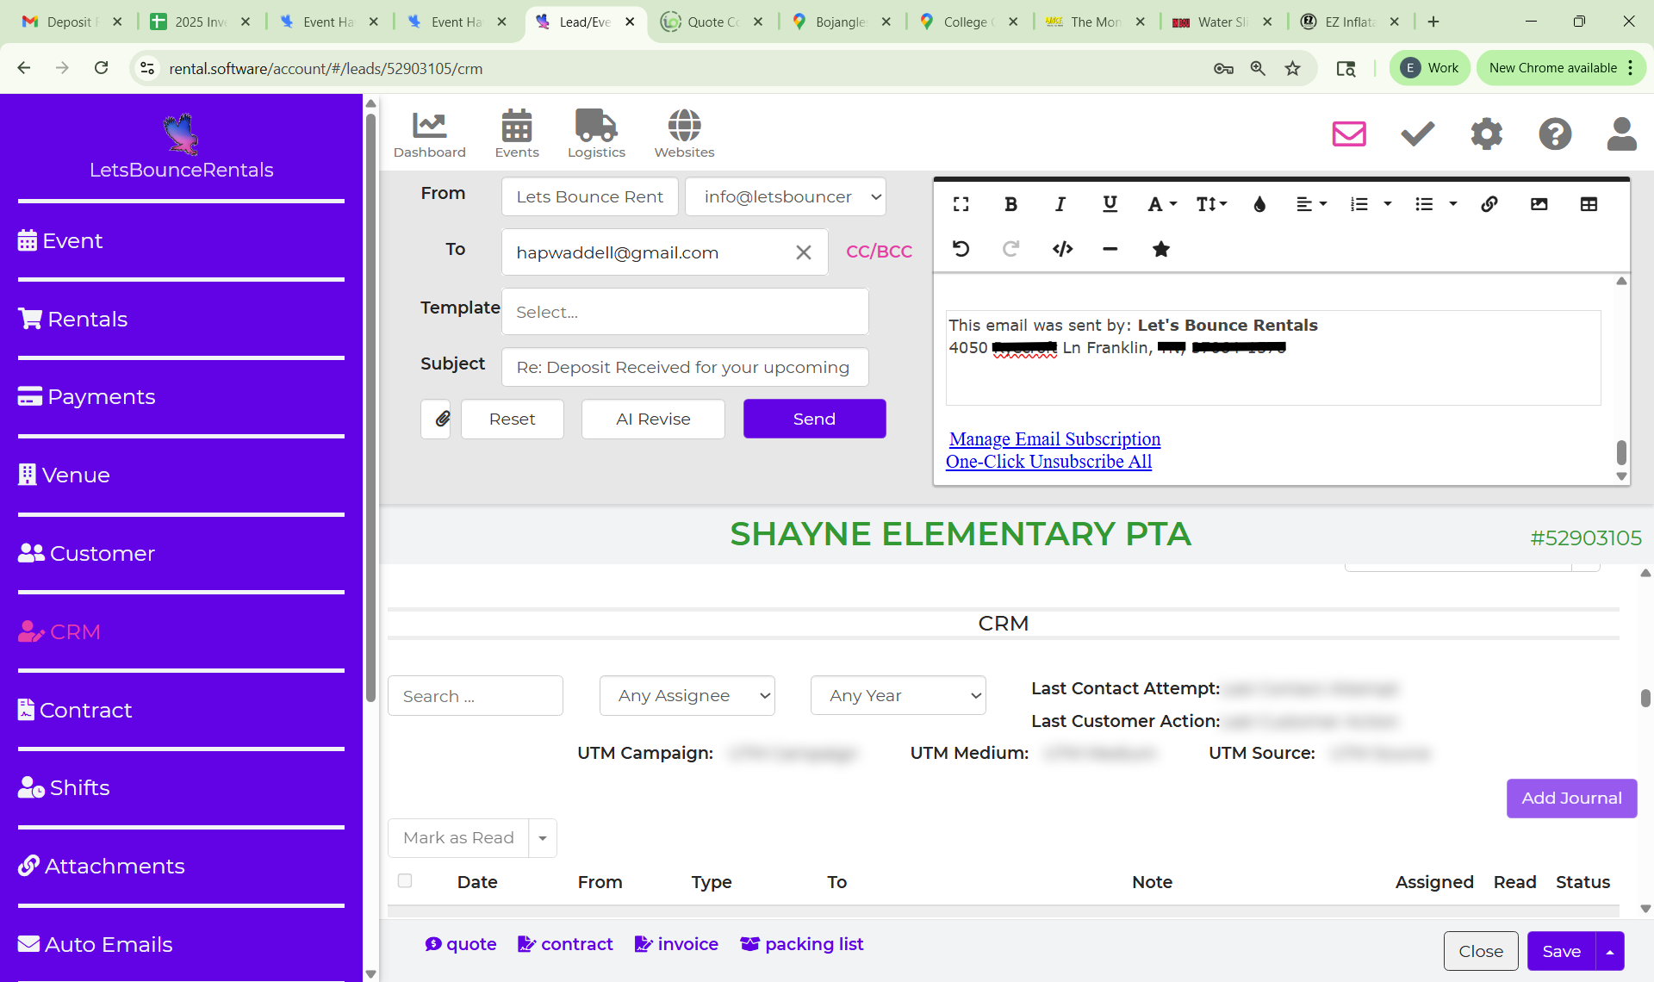Click the CRM search field
The image size is (1654, 982).
[x=475, y=696]
